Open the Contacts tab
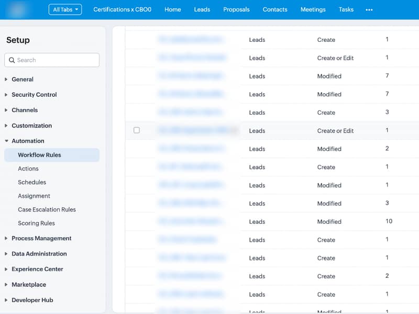The height and width of the screenshot is (314, 419). [275, 9]
